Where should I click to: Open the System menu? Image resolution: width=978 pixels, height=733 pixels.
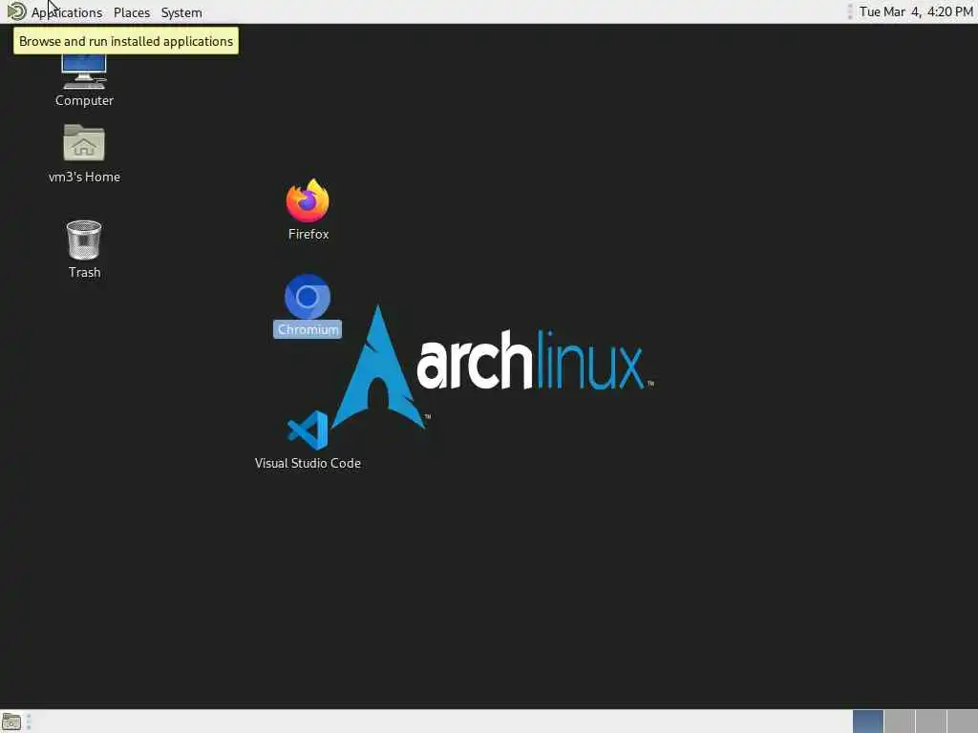coord(181,12)
